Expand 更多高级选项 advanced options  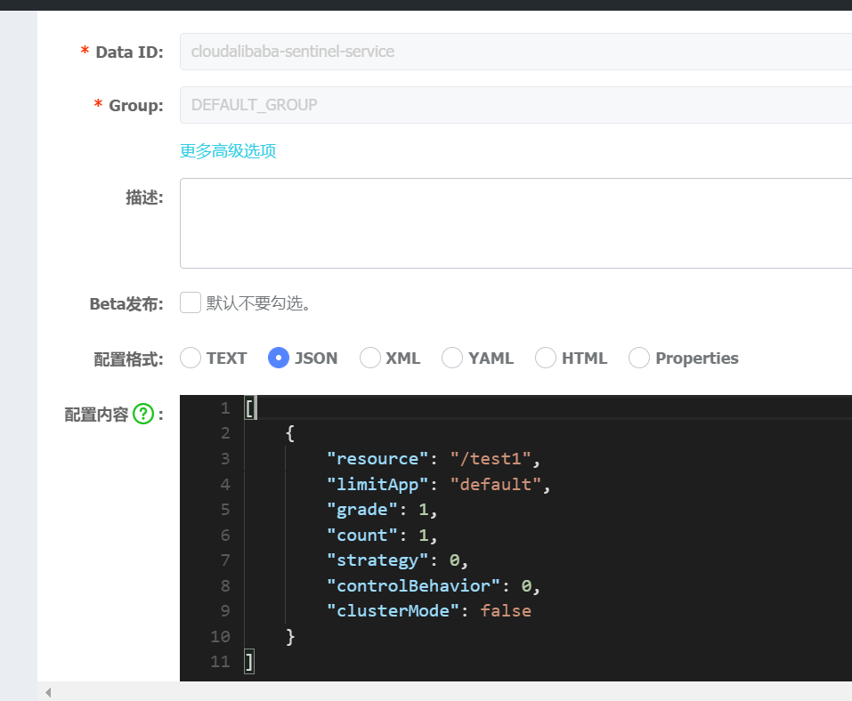(x=228, y=151)
